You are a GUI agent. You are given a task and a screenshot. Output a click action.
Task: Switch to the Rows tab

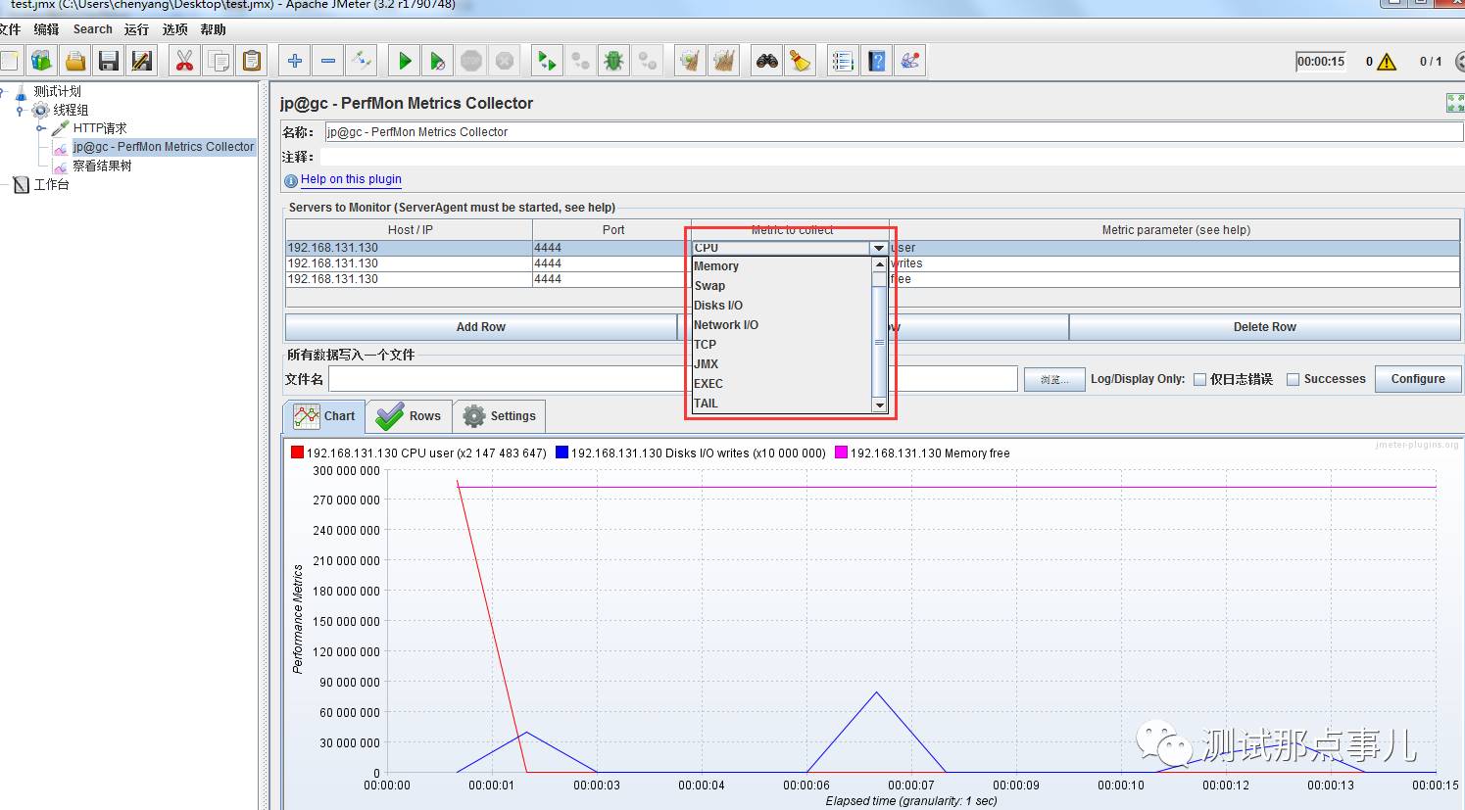point(409,416)
